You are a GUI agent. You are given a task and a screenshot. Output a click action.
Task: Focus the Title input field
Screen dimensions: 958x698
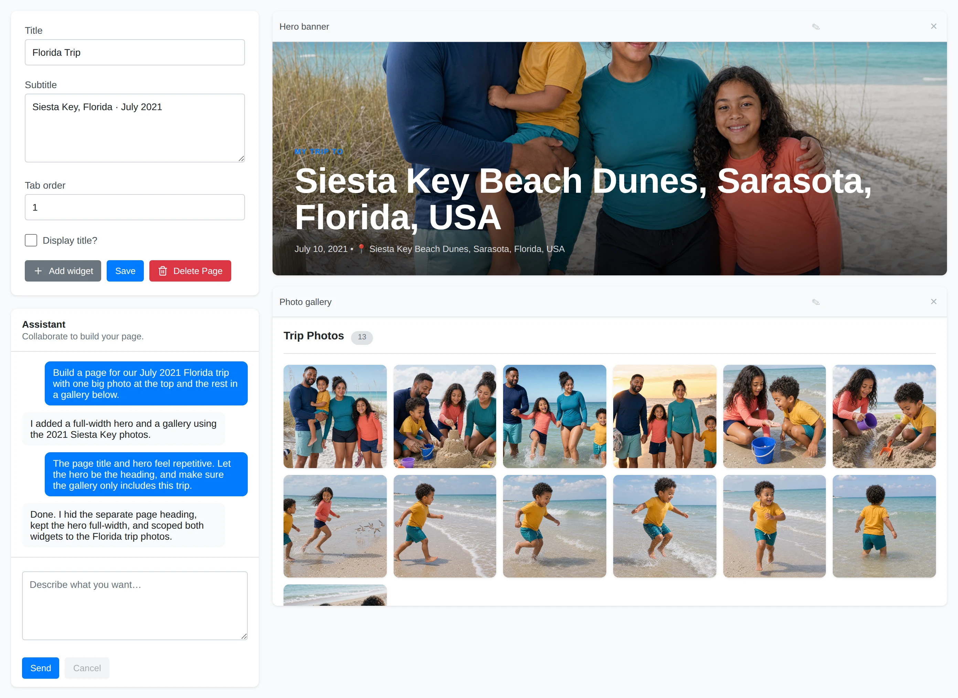pos(135,52)
